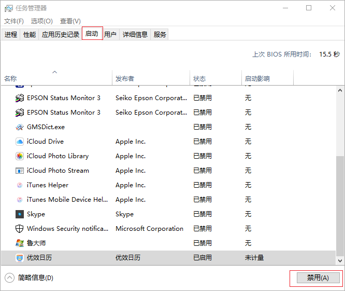Click the iTunes Mobile Device Helper icon
Viewport: 345px width, 291px height.
[x=20, y=200]
